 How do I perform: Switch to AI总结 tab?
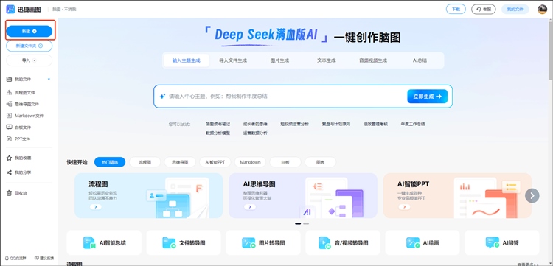coord(420,60)
